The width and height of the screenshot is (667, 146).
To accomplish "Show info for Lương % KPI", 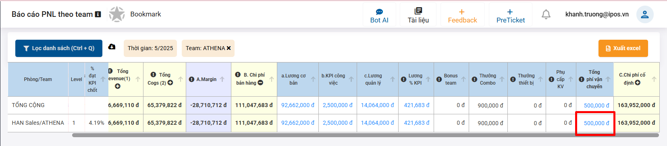I will coord(403,79).
